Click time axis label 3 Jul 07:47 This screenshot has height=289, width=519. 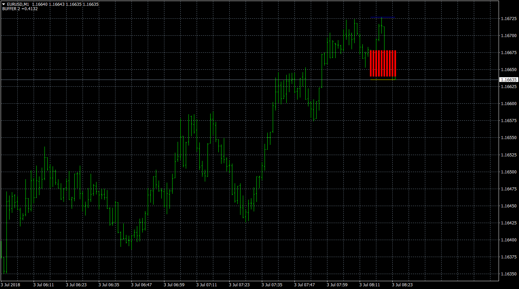click(304, 285)
